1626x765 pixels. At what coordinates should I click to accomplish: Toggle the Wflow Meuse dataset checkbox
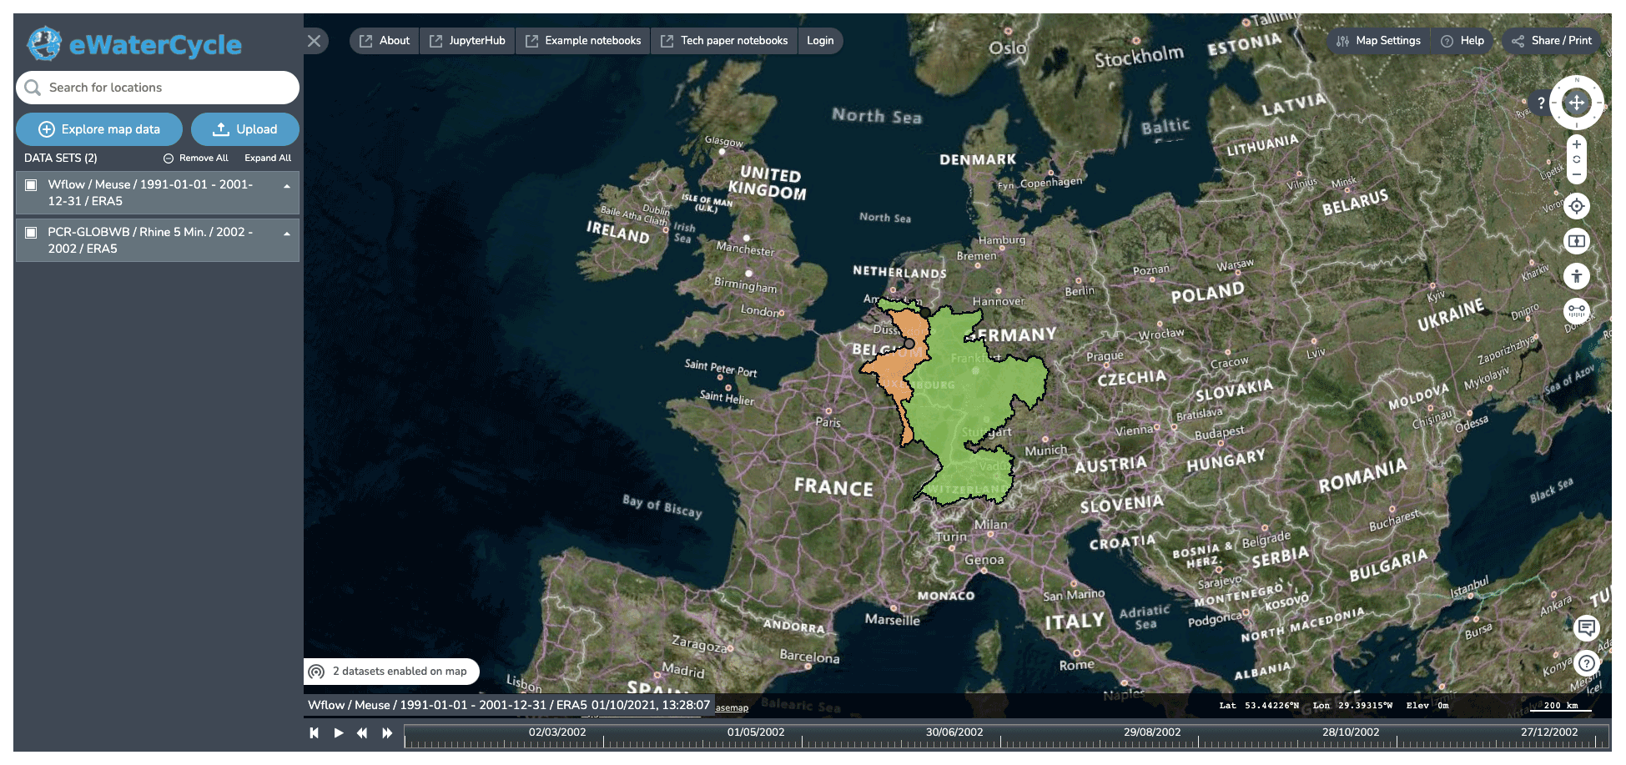(x=31, y=185)
